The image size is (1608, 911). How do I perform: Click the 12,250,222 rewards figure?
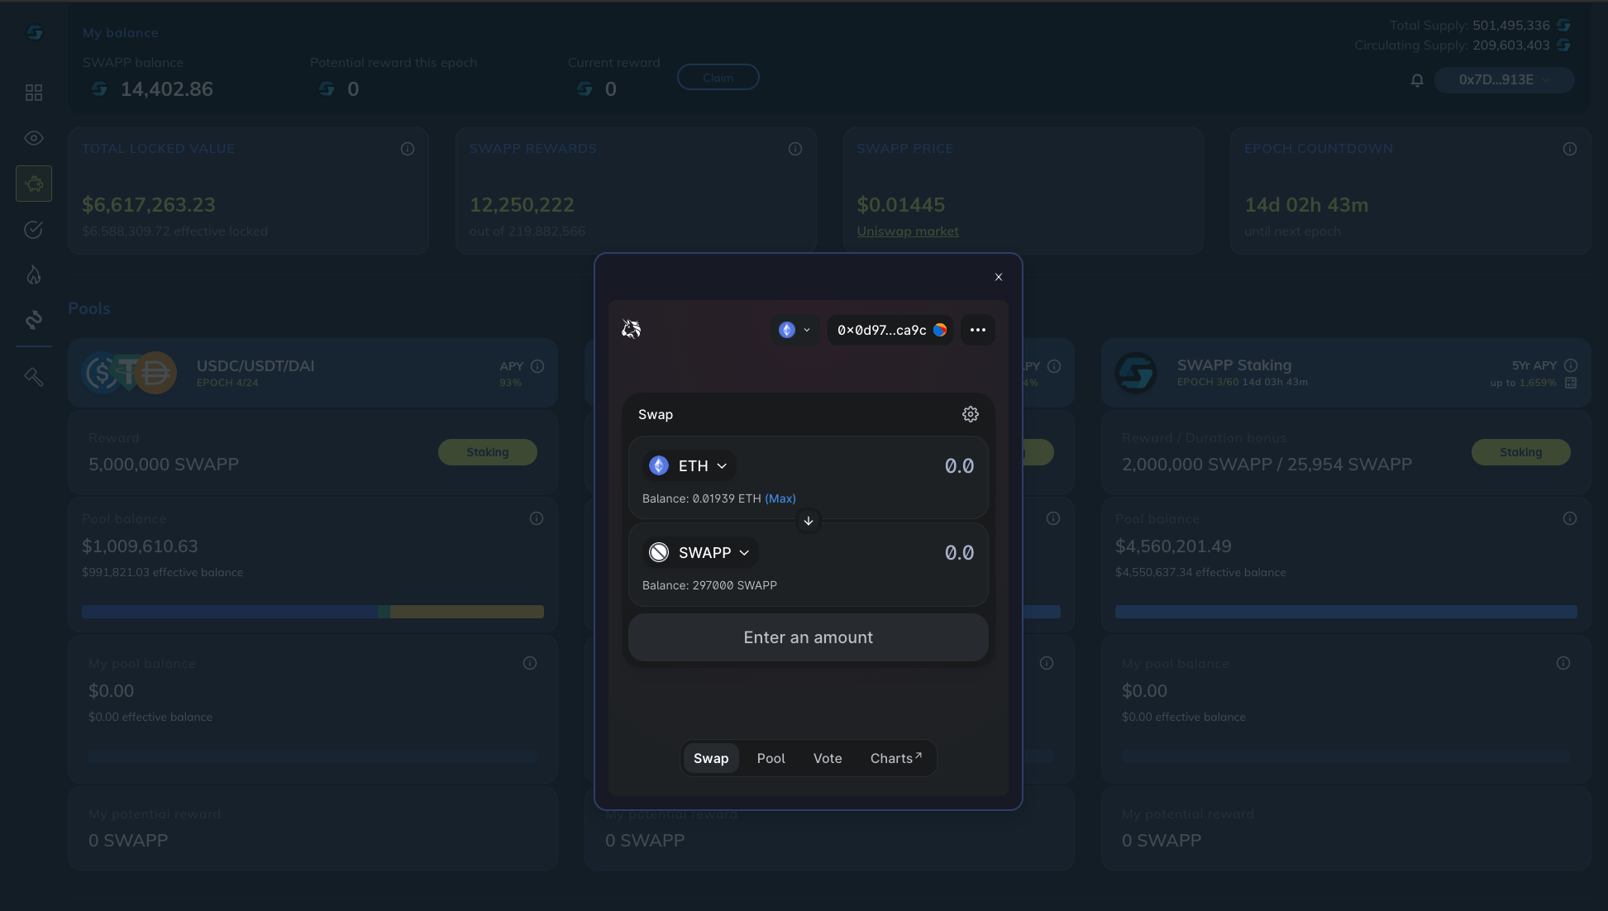pyautogui.click(x=522, y=205)
